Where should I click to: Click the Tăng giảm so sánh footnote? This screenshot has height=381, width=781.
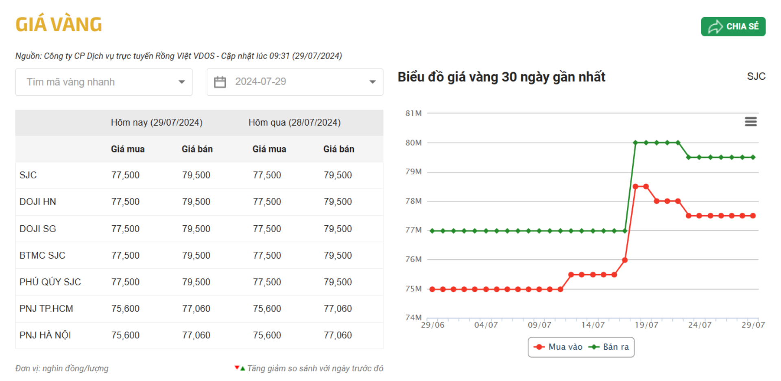[x=315, y=368]
